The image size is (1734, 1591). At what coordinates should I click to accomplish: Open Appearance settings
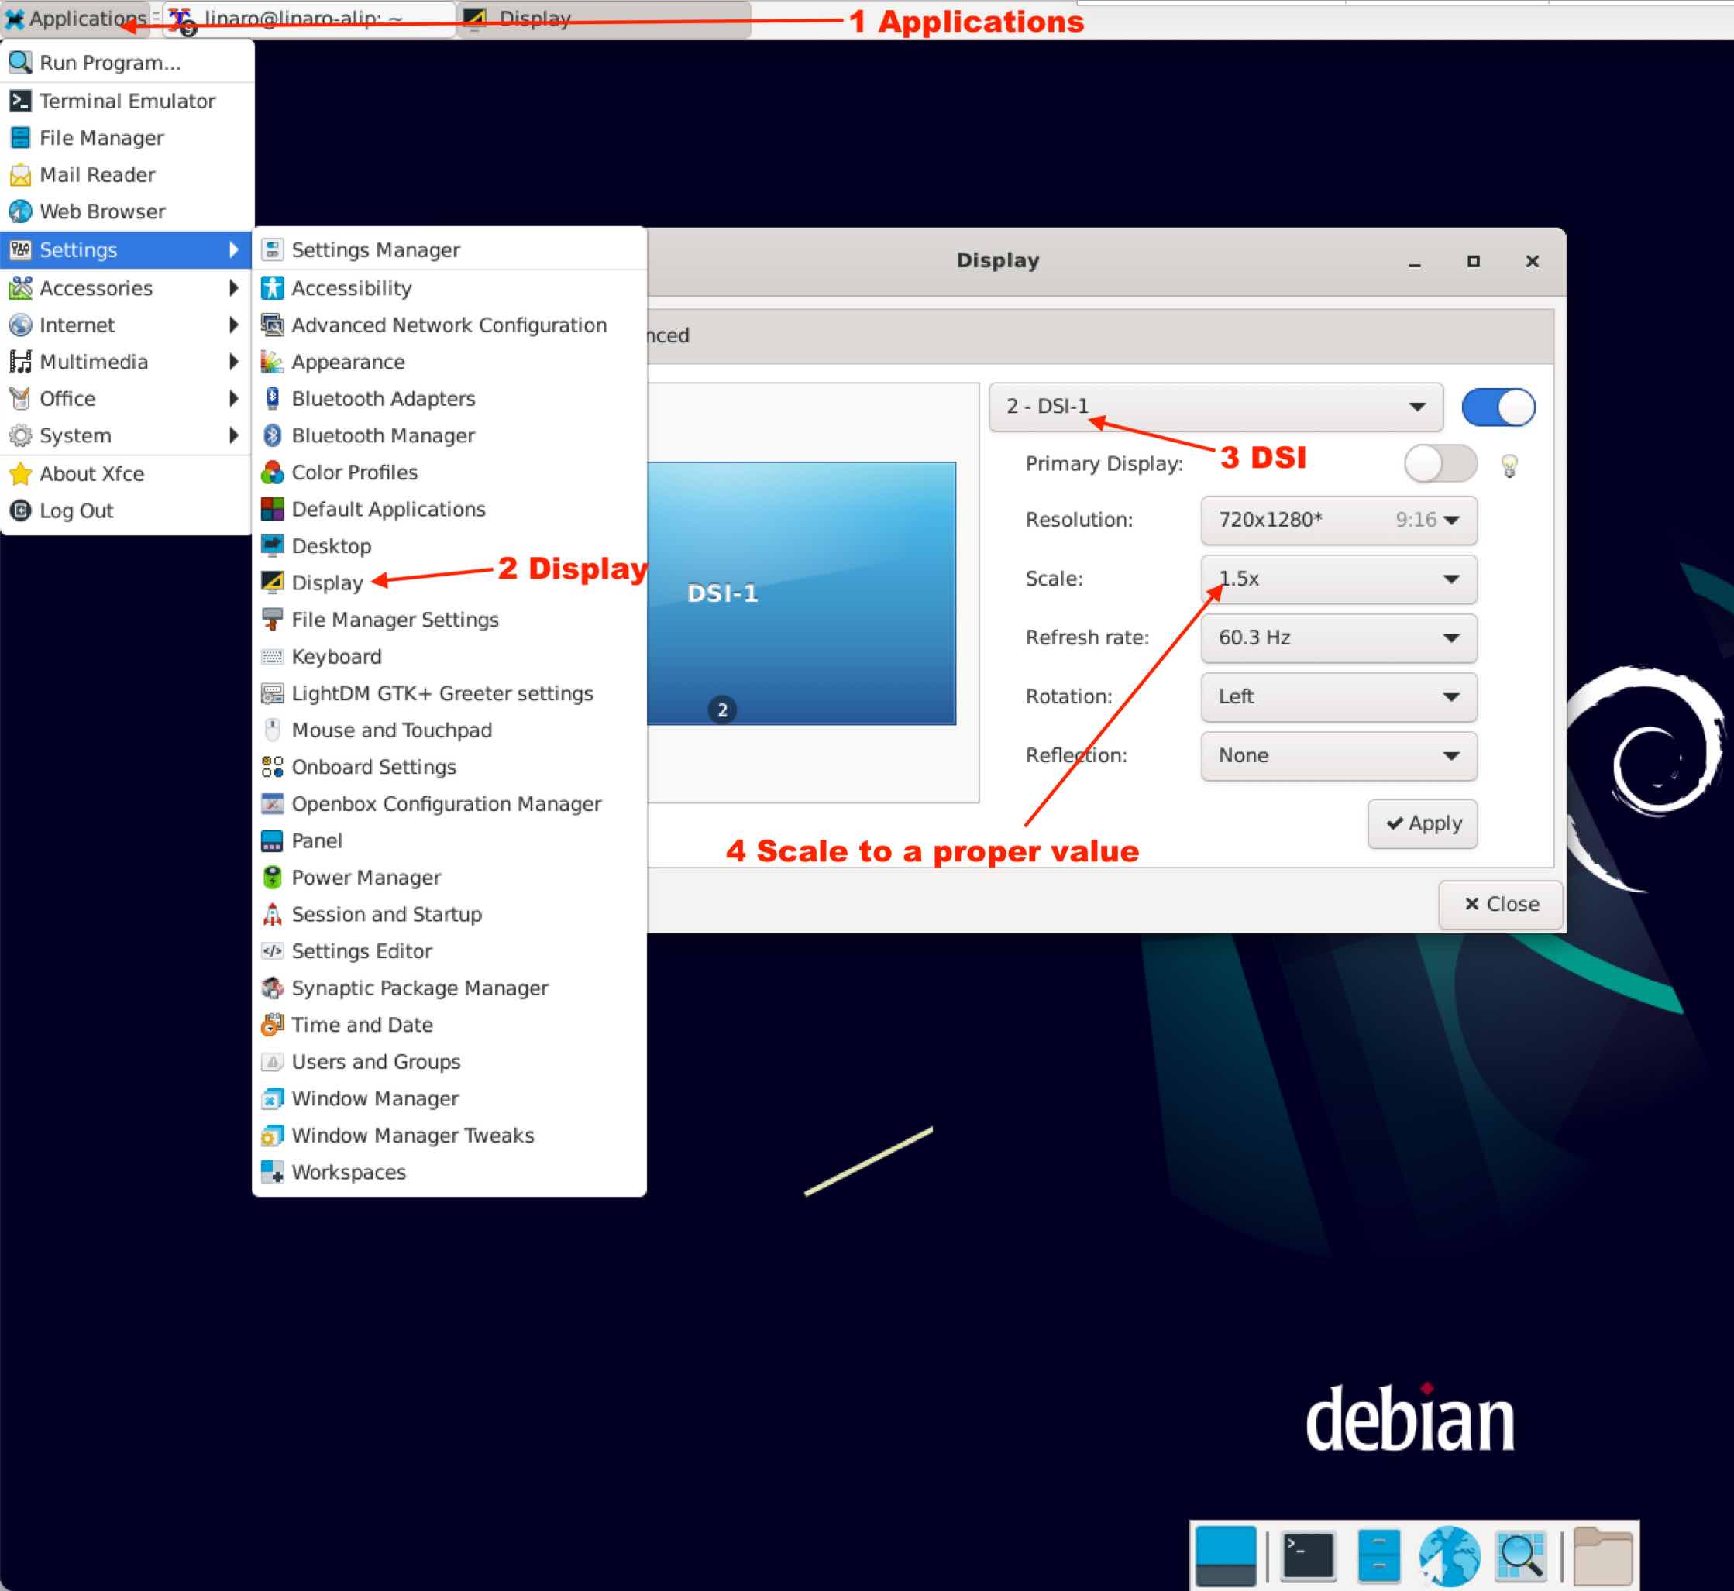click(x=449, y=362)
